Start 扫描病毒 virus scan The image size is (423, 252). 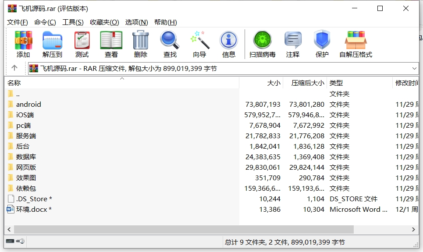[262, 44]
